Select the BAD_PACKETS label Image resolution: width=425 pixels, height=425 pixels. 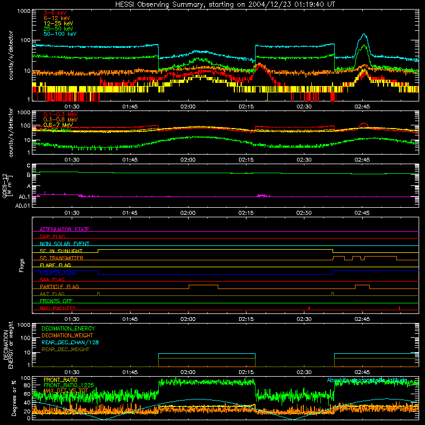click(x=58, y=308)
